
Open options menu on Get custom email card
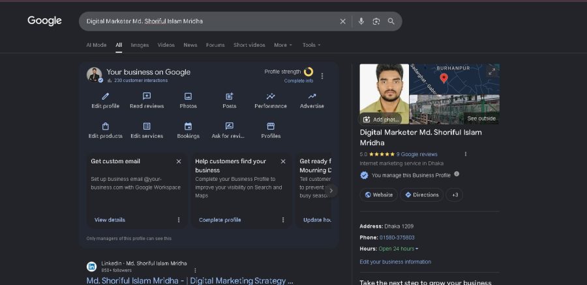click(x=179, y=220)
